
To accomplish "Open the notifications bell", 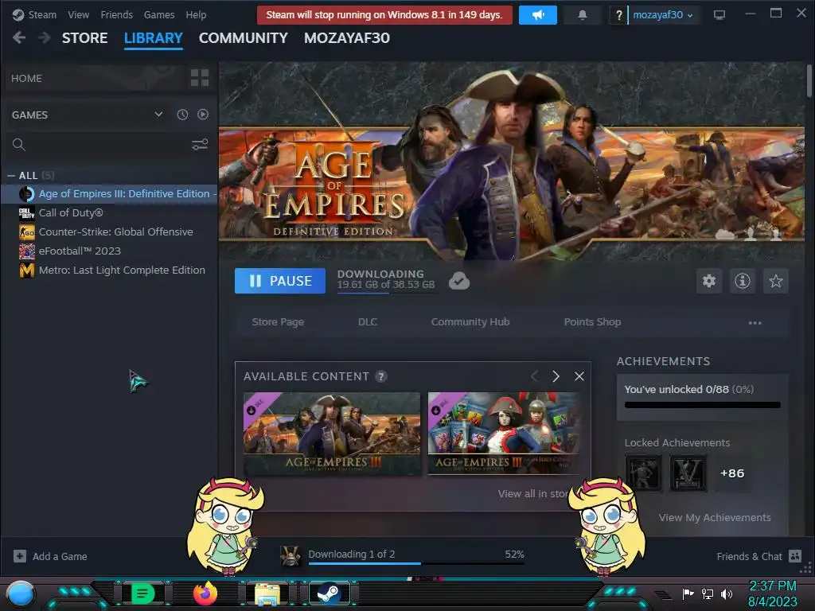I will pos(583,15).
